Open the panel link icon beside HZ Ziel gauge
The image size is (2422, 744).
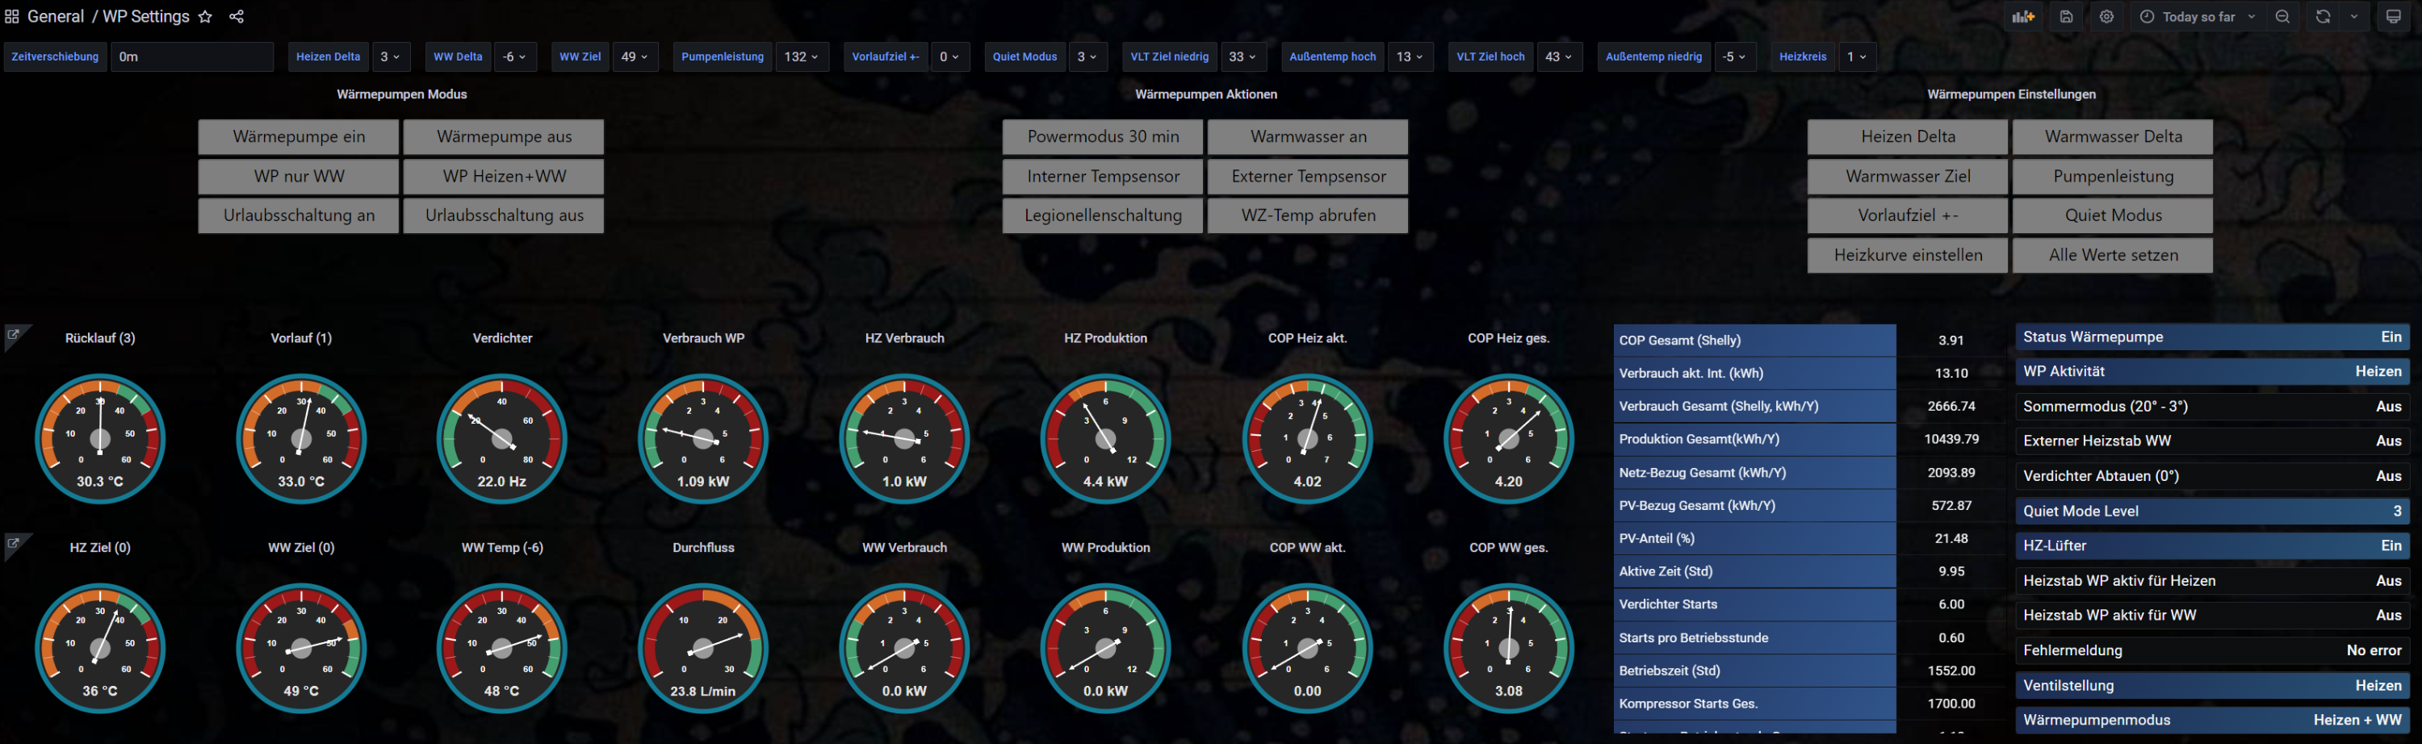(x=14, y=543)
